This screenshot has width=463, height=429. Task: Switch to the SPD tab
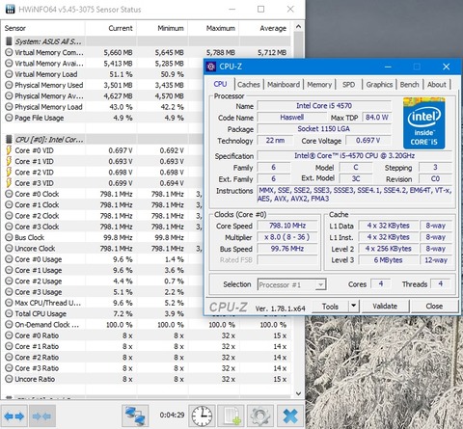(x=349, y=85)
